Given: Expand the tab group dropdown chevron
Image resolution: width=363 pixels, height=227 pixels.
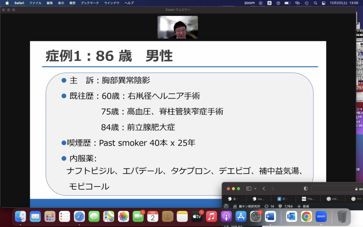Looking at the screenshot, I should pyautogui.click(x=255, y=189).
